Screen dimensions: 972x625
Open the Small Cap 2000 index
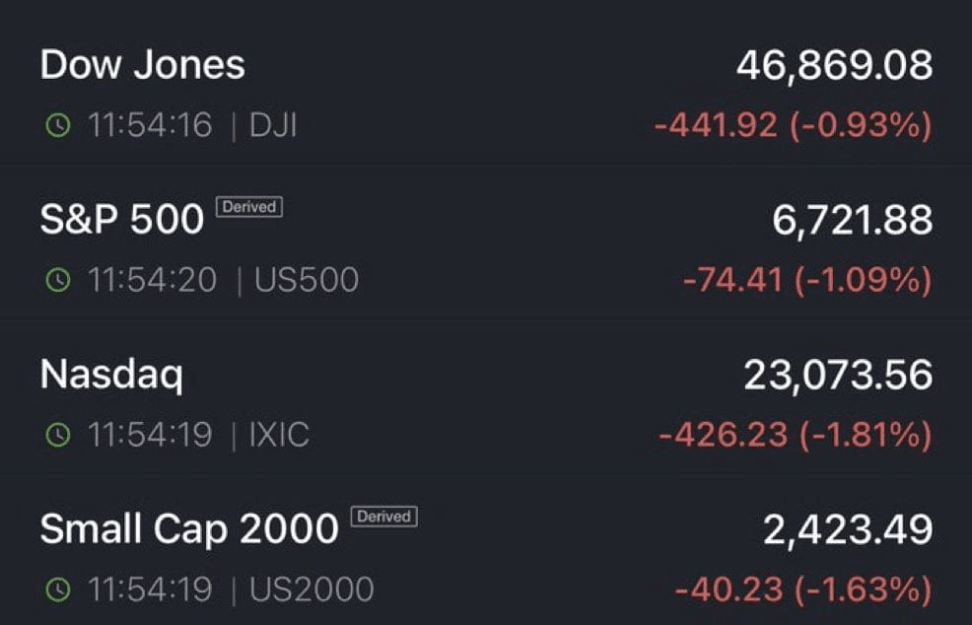188,529
